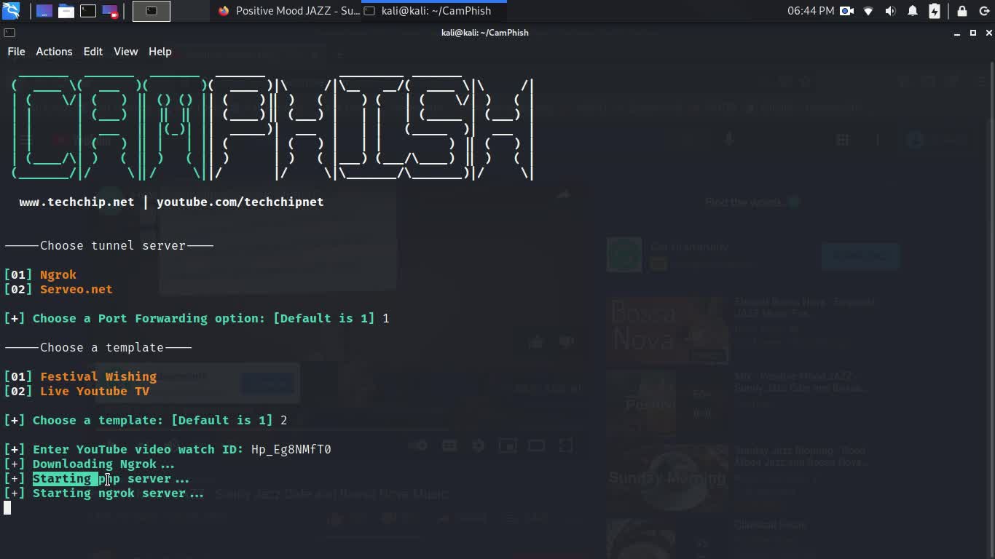Click the Ngrok option text
Viewport: 995px width, 559px height.
(58, 274)
